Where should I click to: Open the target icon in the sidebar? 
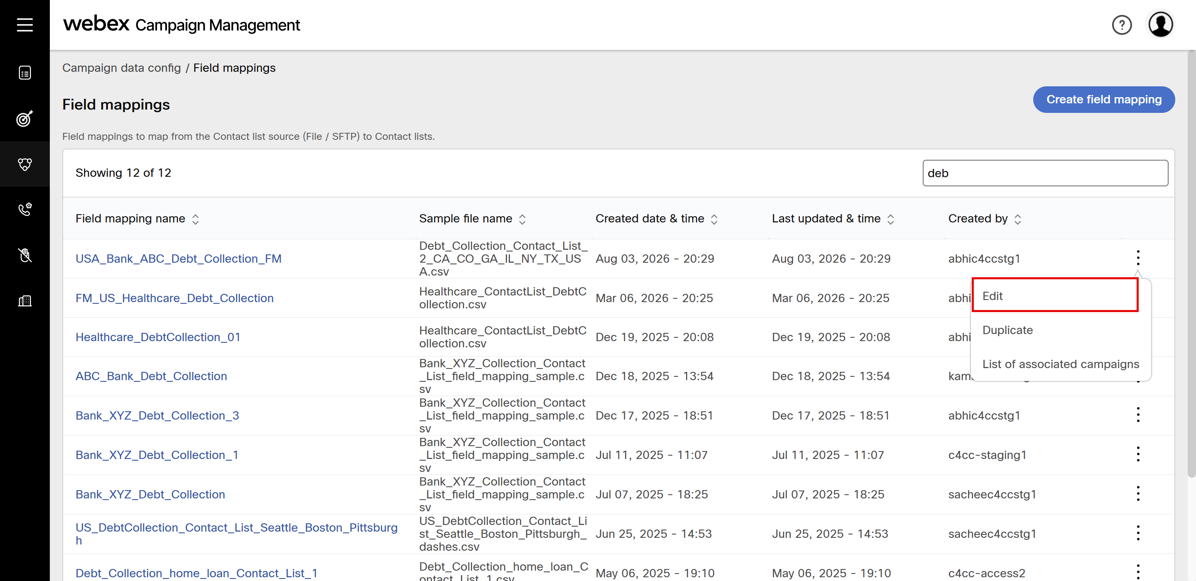[25, 118]
